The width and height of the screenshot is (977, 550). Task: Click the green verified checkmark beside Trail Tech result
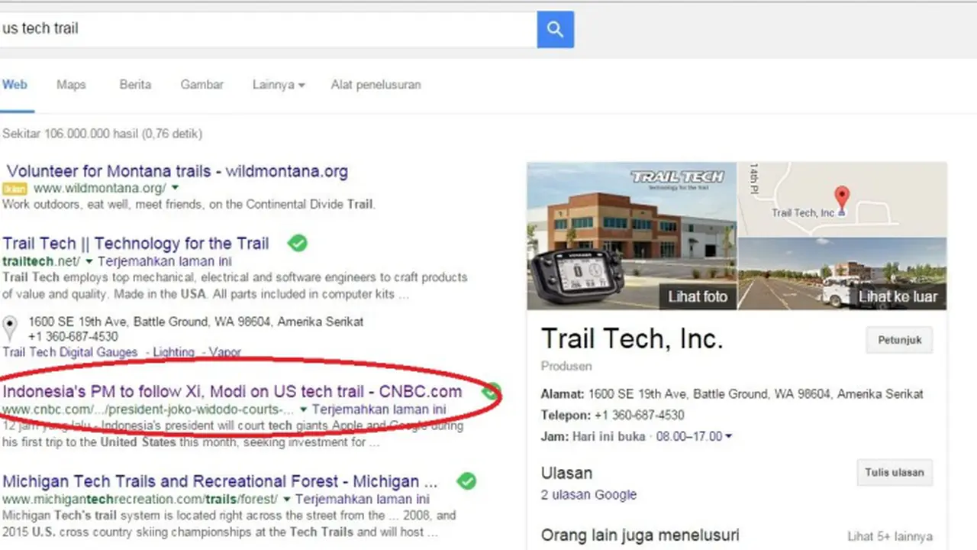pos(298,244)
